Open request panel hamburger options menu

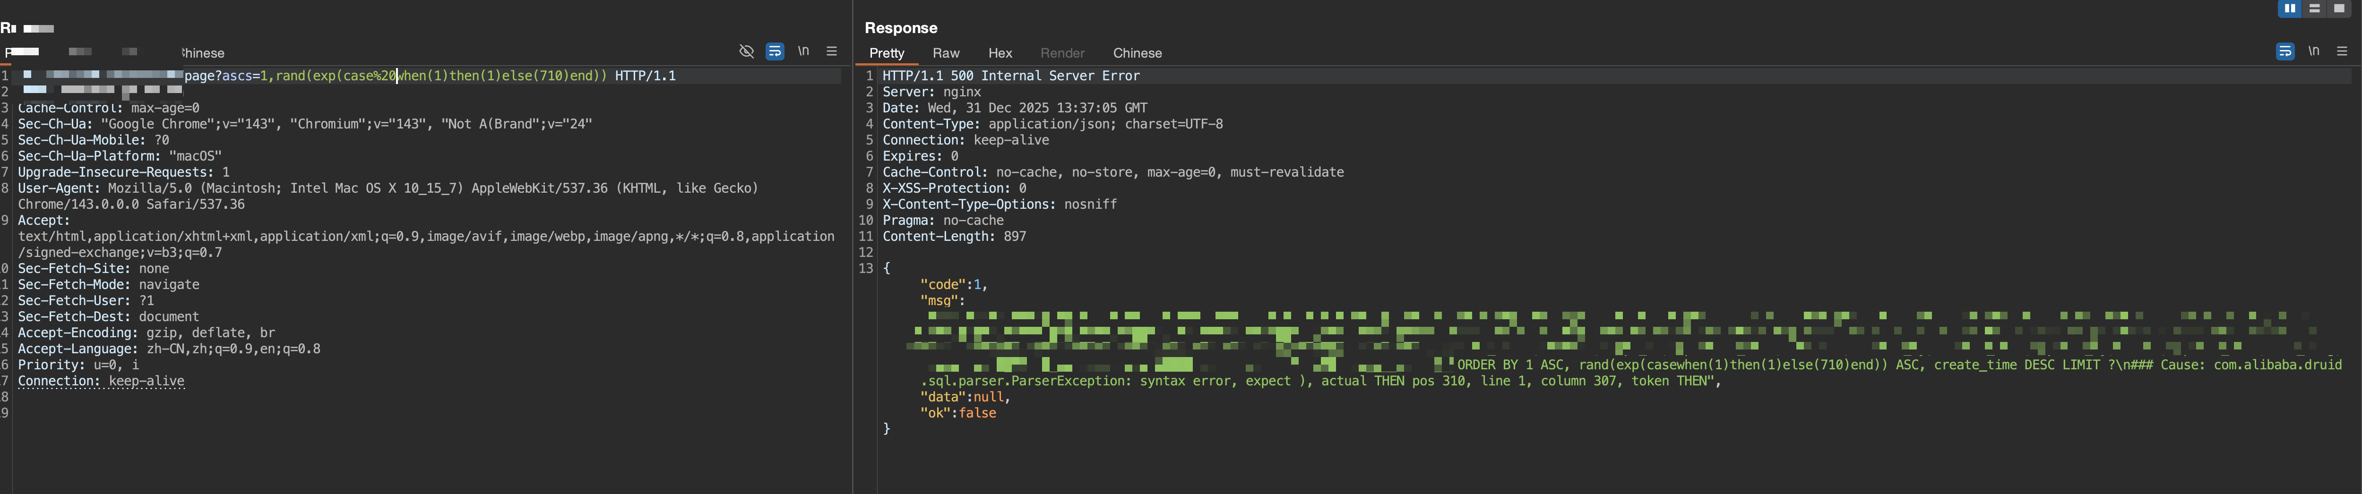tap(832, 51)
